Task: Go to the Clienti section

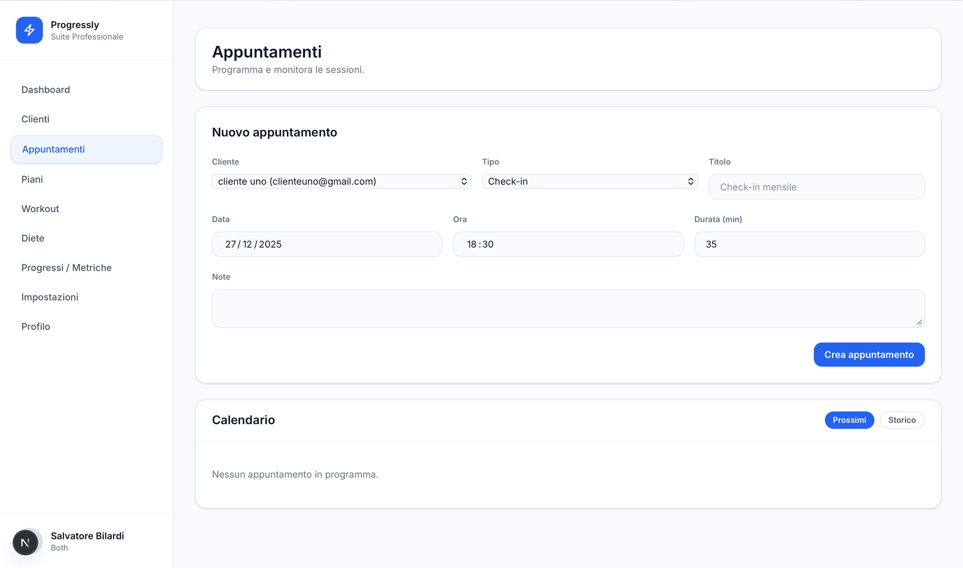Action: coord(35,119)
